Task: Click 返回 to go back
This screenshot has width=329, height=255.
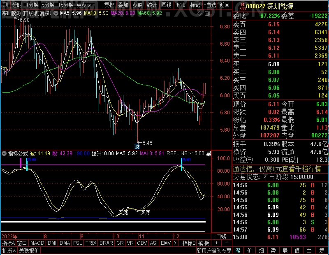Action: [x=224, y=5]
